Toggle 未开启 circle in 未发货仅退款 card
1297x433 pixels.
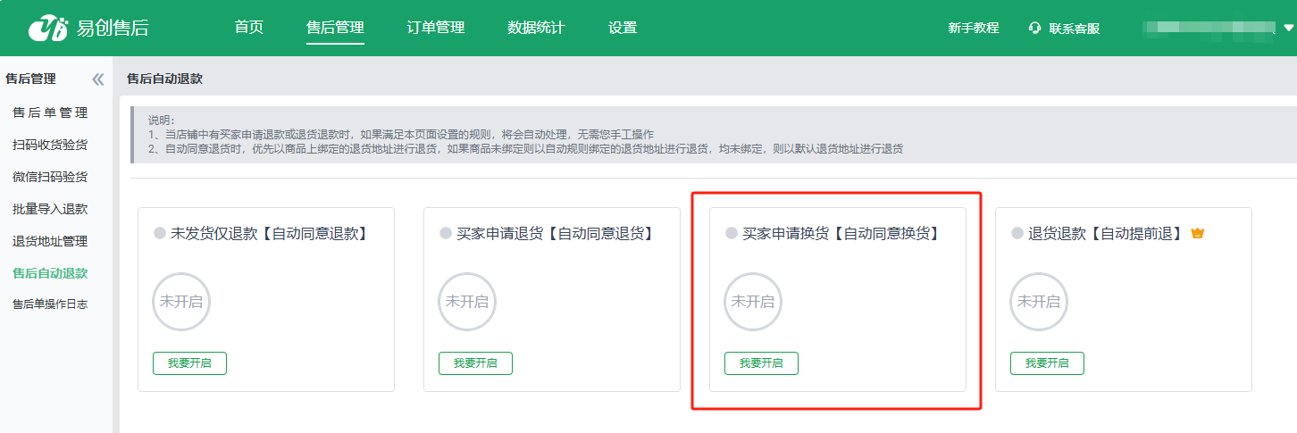181,302
